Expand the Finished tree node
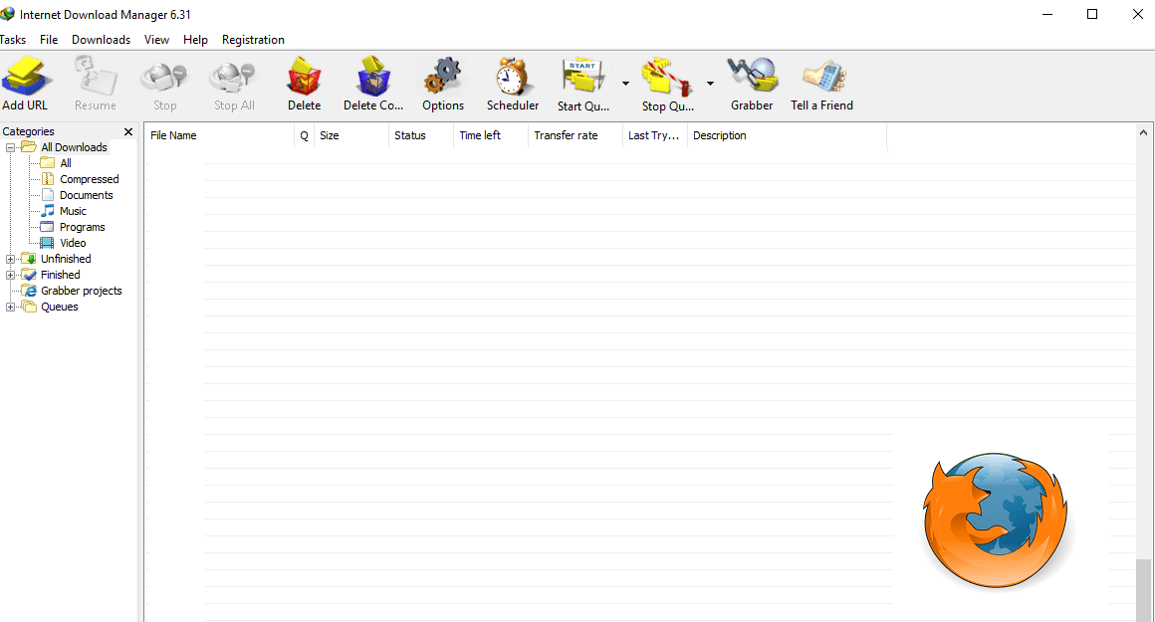The image size is (1155, 622). tap(10, 276)
